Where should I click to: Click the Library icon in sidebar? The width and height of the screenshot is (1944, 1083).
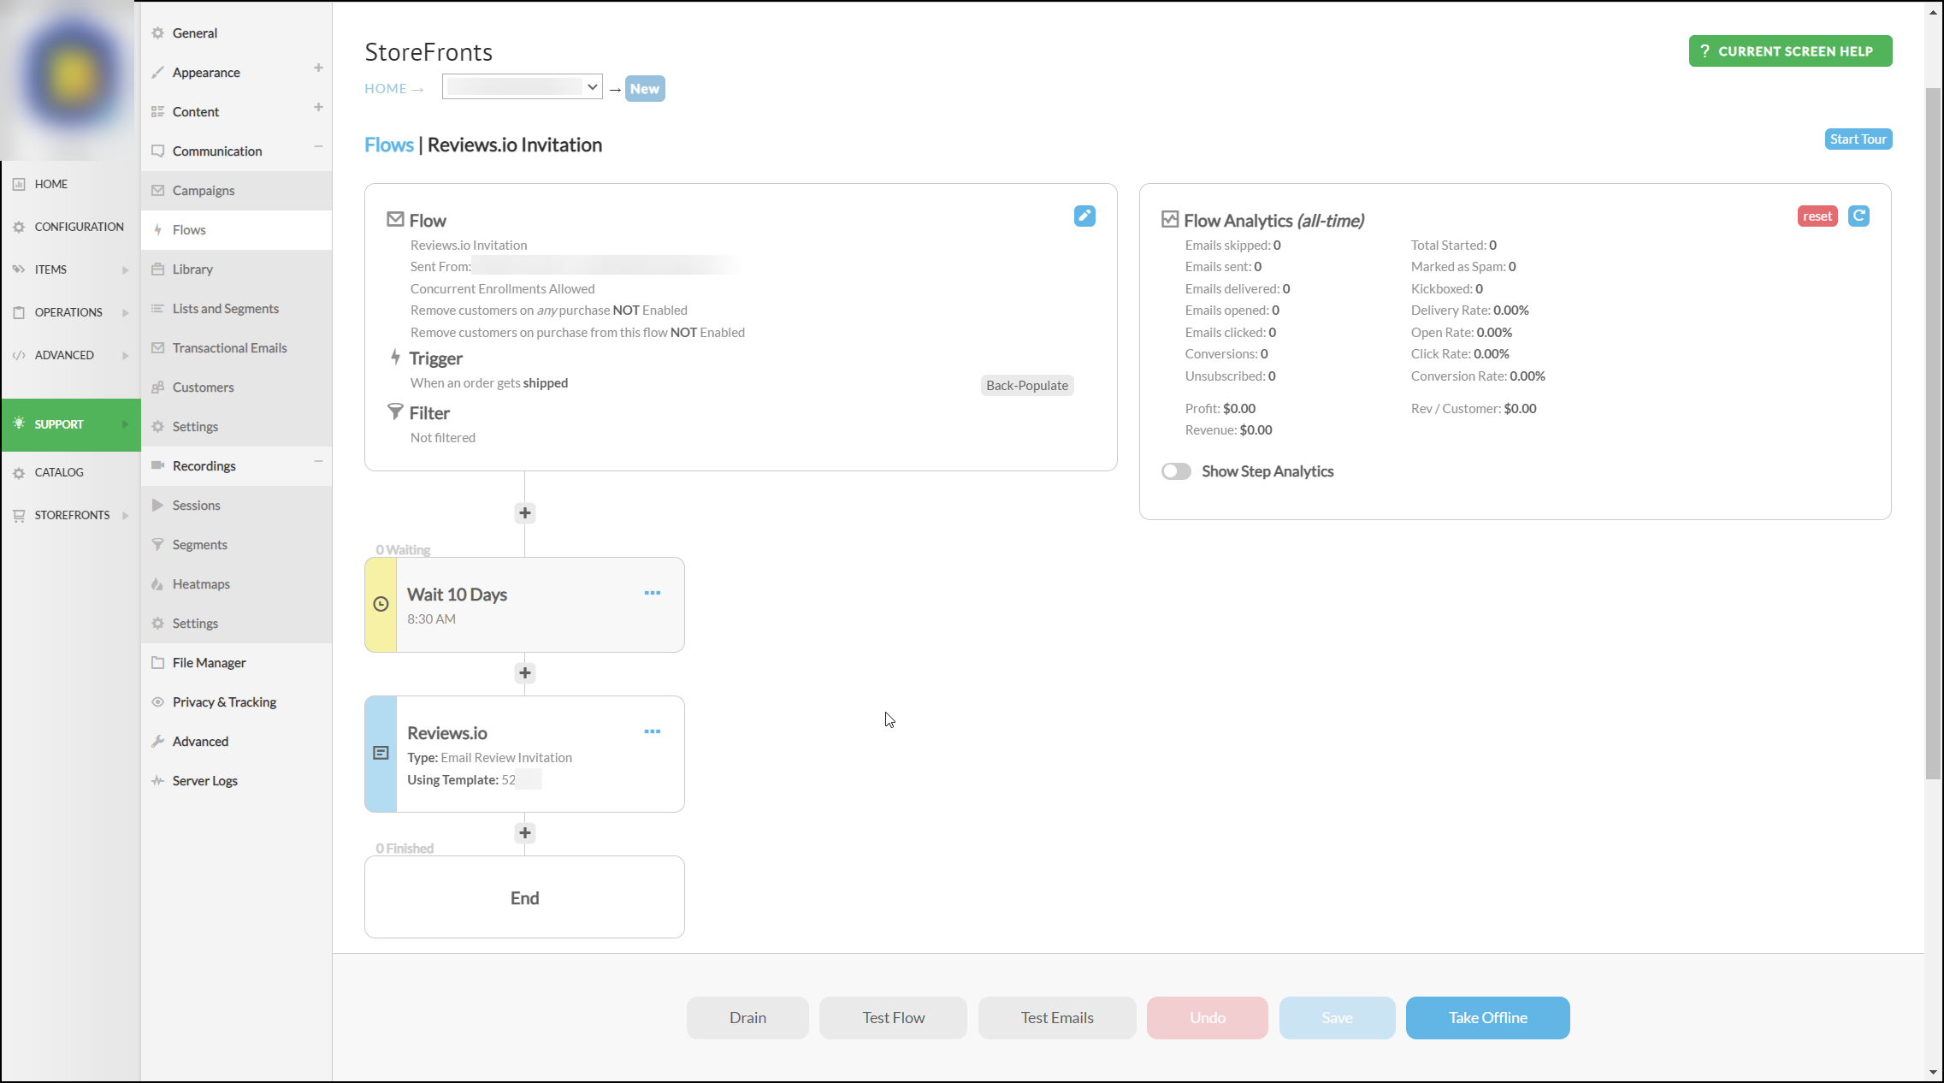click(x=158, y=269)
